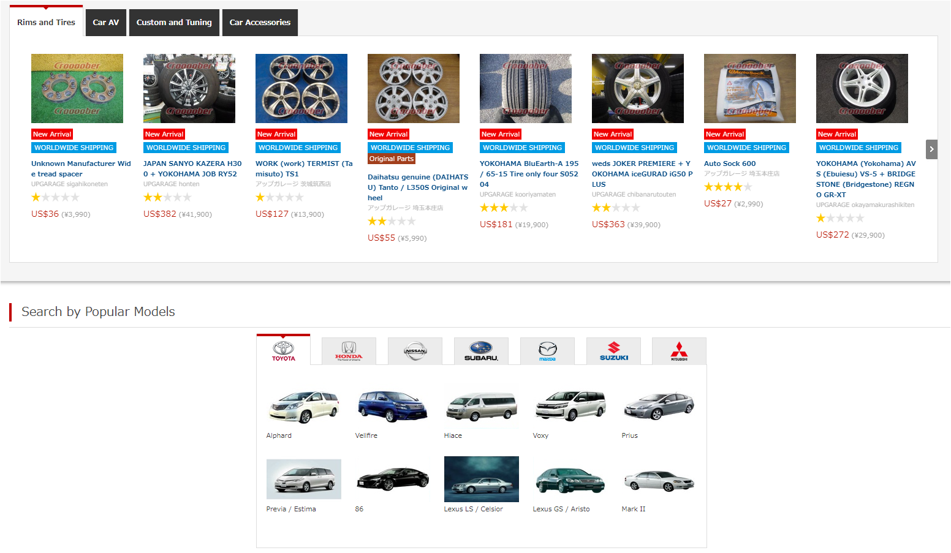Open Unknown Manufacturer tread spacer title
951x553 pixels.
81,168
